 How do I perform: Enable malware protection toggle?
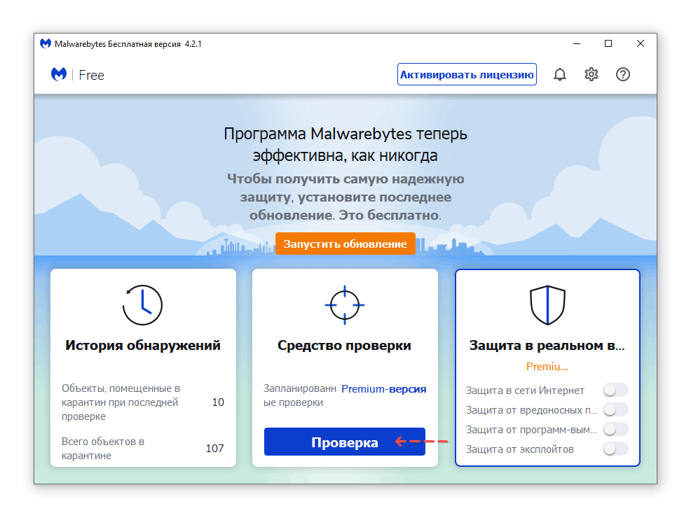[x=616, y=409]
